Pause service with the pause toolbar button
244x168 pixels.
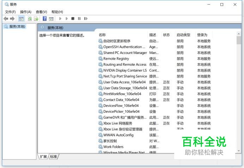point(79,18)
